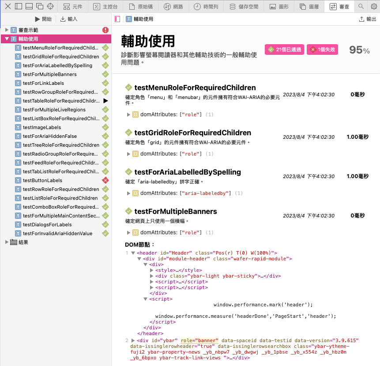
Task: Toggle the navigation sidebar icon
Action: pos(117,19)
